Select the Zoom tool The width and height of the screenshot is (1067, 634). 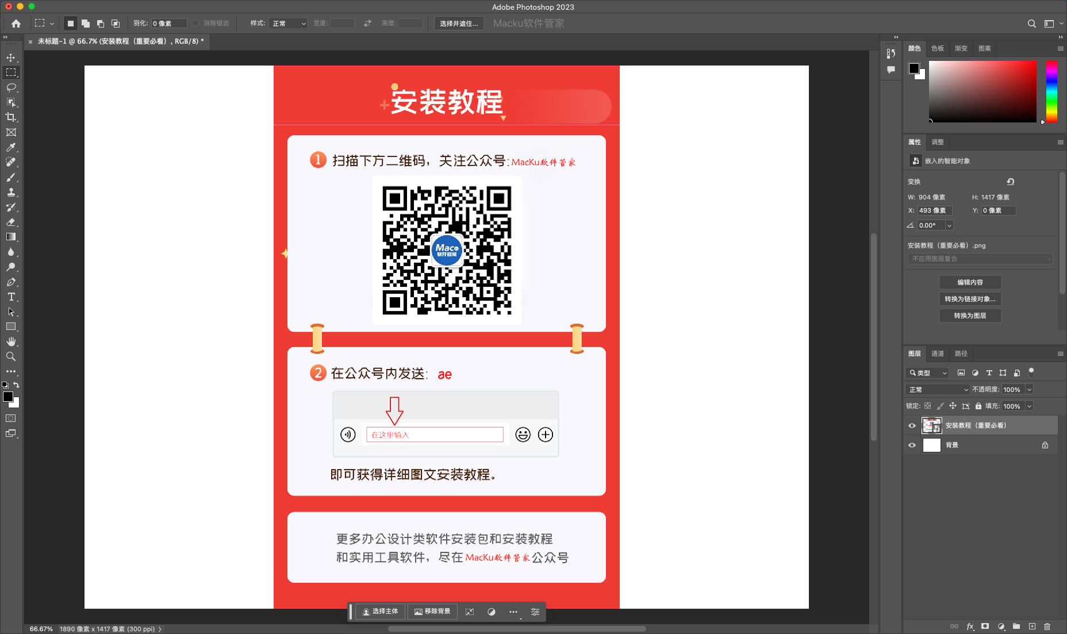[x=11, y=356]
